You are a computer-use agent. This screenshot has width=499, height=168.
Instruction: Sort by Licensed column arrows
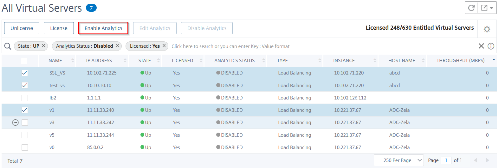tap(201, 60)
